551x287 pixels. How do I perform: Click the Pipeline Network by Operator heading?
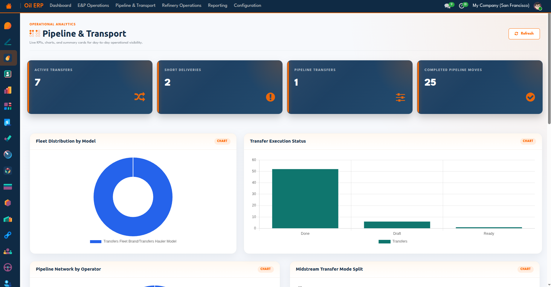click(x=68, y=269)
